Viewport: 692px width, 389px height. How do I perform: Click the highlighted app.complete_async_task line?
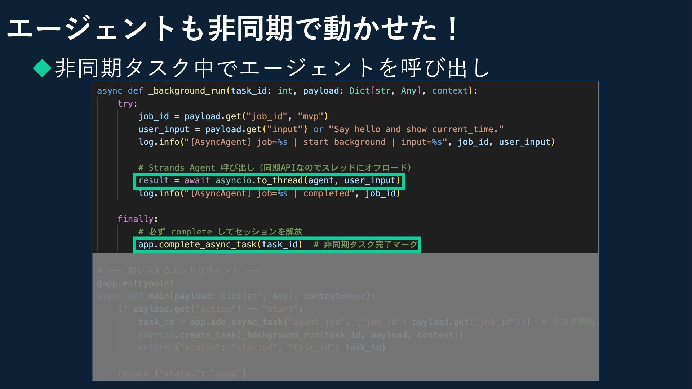pyautogui.click(x=277, y=245)
